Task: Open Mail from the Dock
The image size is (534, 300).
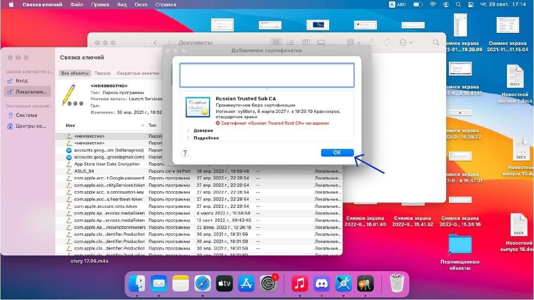Action: pyautogui.click(x=158, y=283)
